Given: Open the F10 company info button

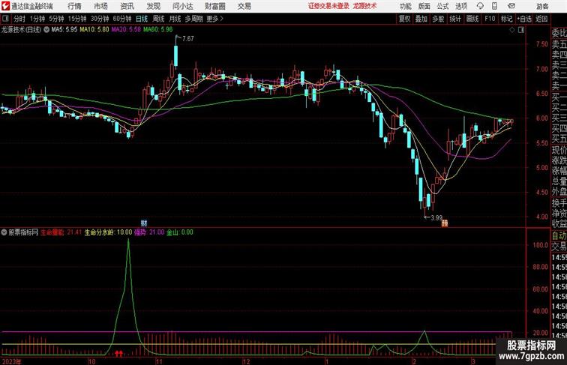Looking at the screenshot, I should pos(490,19).
